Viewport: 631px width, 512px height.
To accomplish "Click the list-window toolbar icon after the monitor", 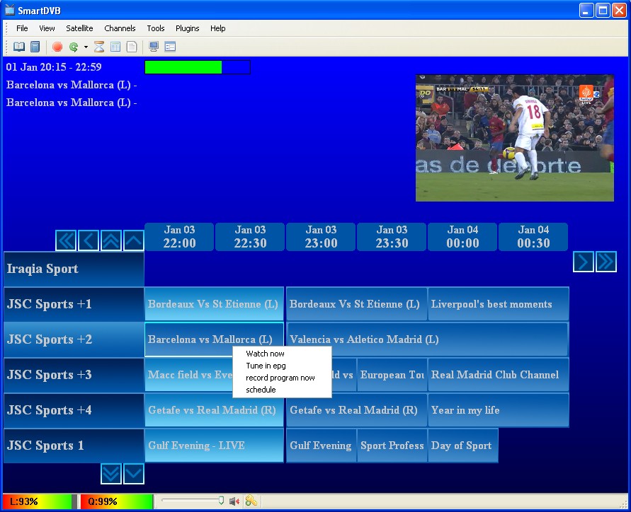I will coord(170,47).
